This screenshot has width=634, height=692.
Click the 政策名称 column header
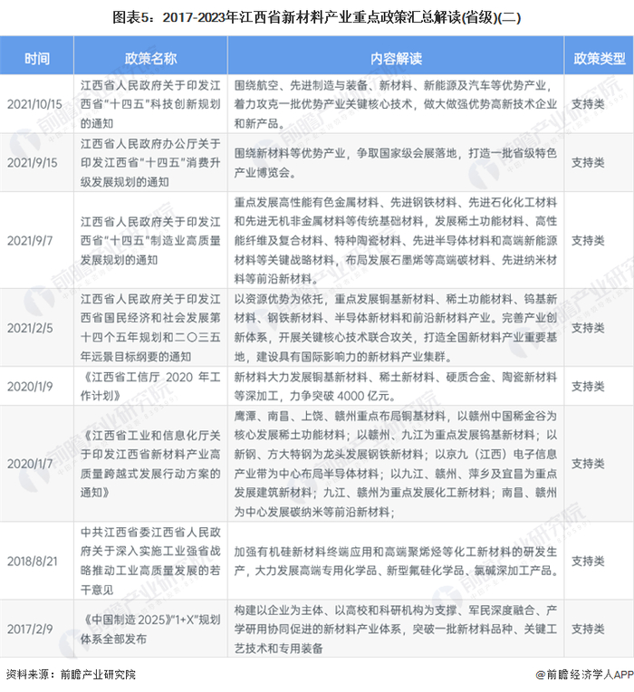click(150, 58)
